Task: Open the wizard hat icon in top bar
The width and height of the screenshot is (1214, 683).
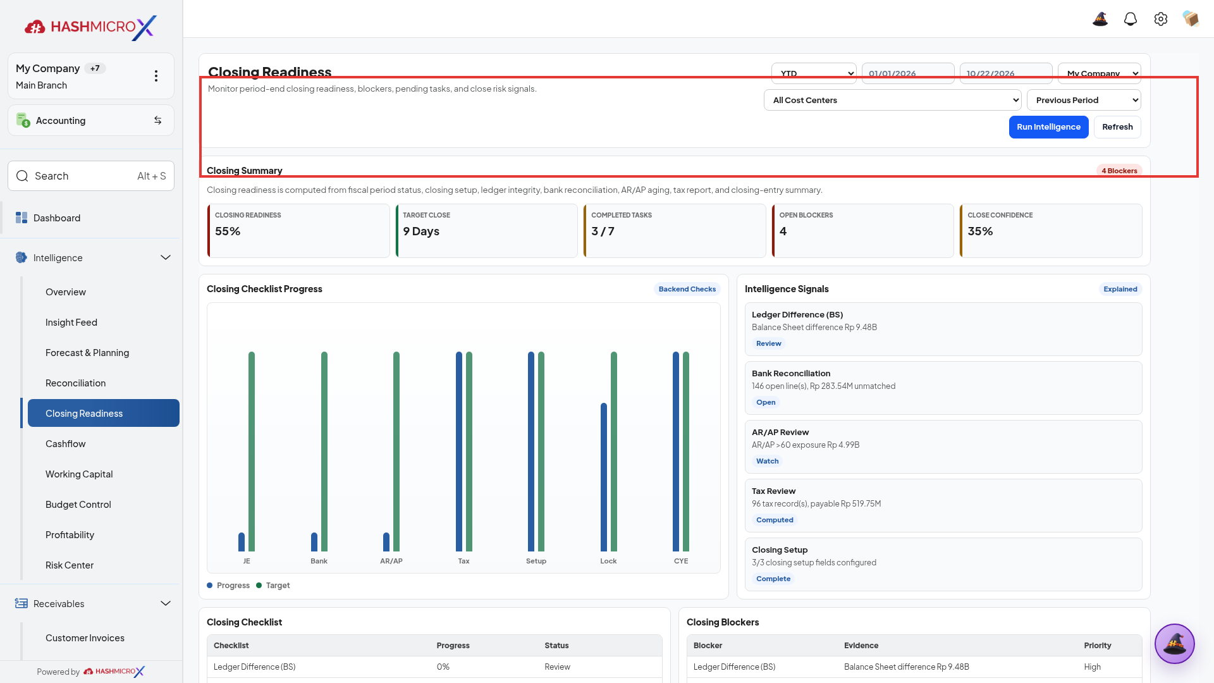Action: pos(1100,19)
